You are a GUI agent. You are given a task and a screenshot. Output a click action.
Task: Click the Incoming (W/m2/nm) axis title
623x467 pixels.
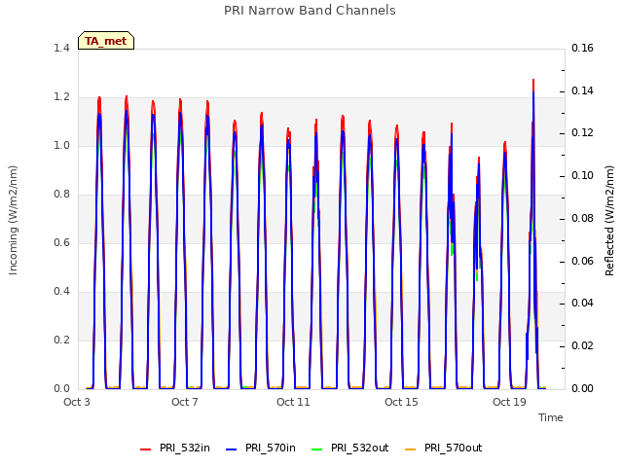[13, 220]
